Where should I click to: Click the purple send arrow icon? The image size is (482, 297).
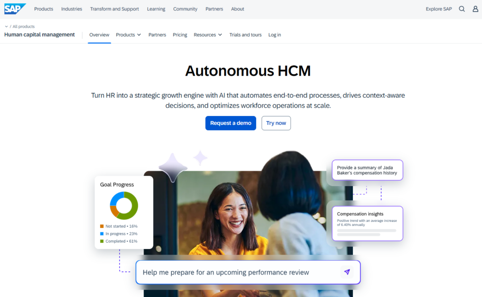tap(347, 272)
